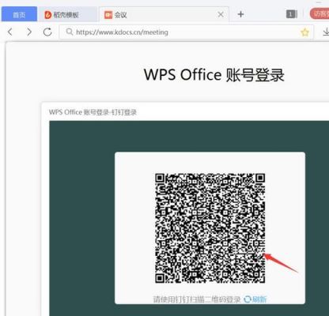
Task: Reload the current page
Action: click(x=47, y=32)
